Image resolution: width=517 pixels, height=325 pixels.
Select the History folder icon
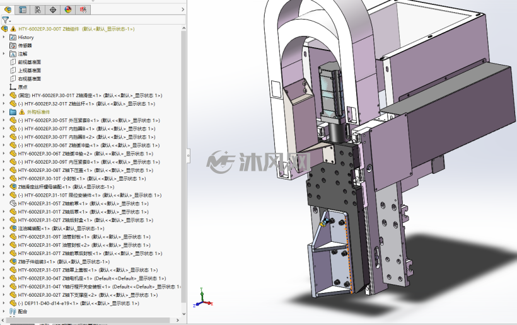(x=13, y=37)
